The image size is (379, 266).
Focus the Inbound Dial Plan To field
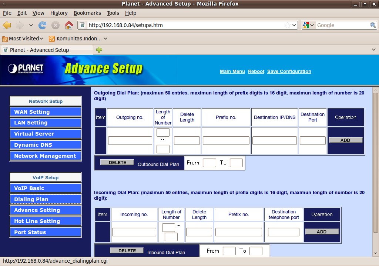coord(256,251)
